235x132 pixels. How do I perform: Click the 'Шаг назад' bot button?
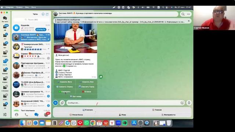click(x=76, y=96)
